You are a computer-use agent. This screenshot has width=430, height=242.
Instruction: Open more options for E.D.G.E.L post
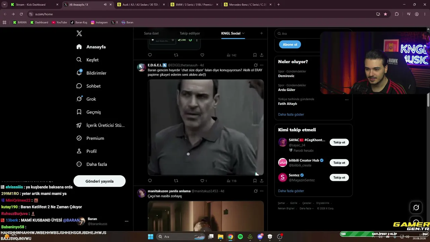[x=262, y=65]
